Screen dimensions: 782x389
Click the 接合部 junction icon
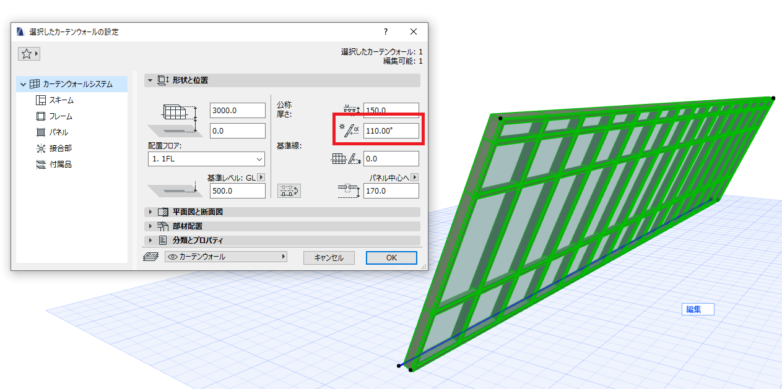(41, 148)
